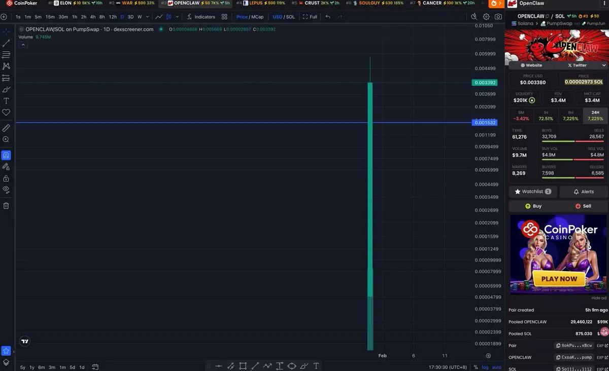Open quick search in the chart toolbar
This screenshot has width=609, height=371.
474,17
